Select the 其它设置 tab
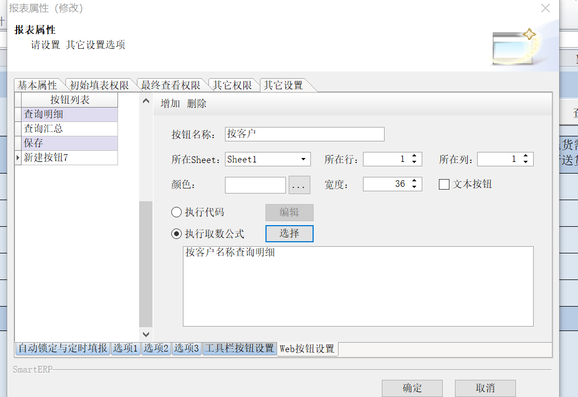Viewport: 578px width, 397px height. pyautogui.click(x=284, y=85)
